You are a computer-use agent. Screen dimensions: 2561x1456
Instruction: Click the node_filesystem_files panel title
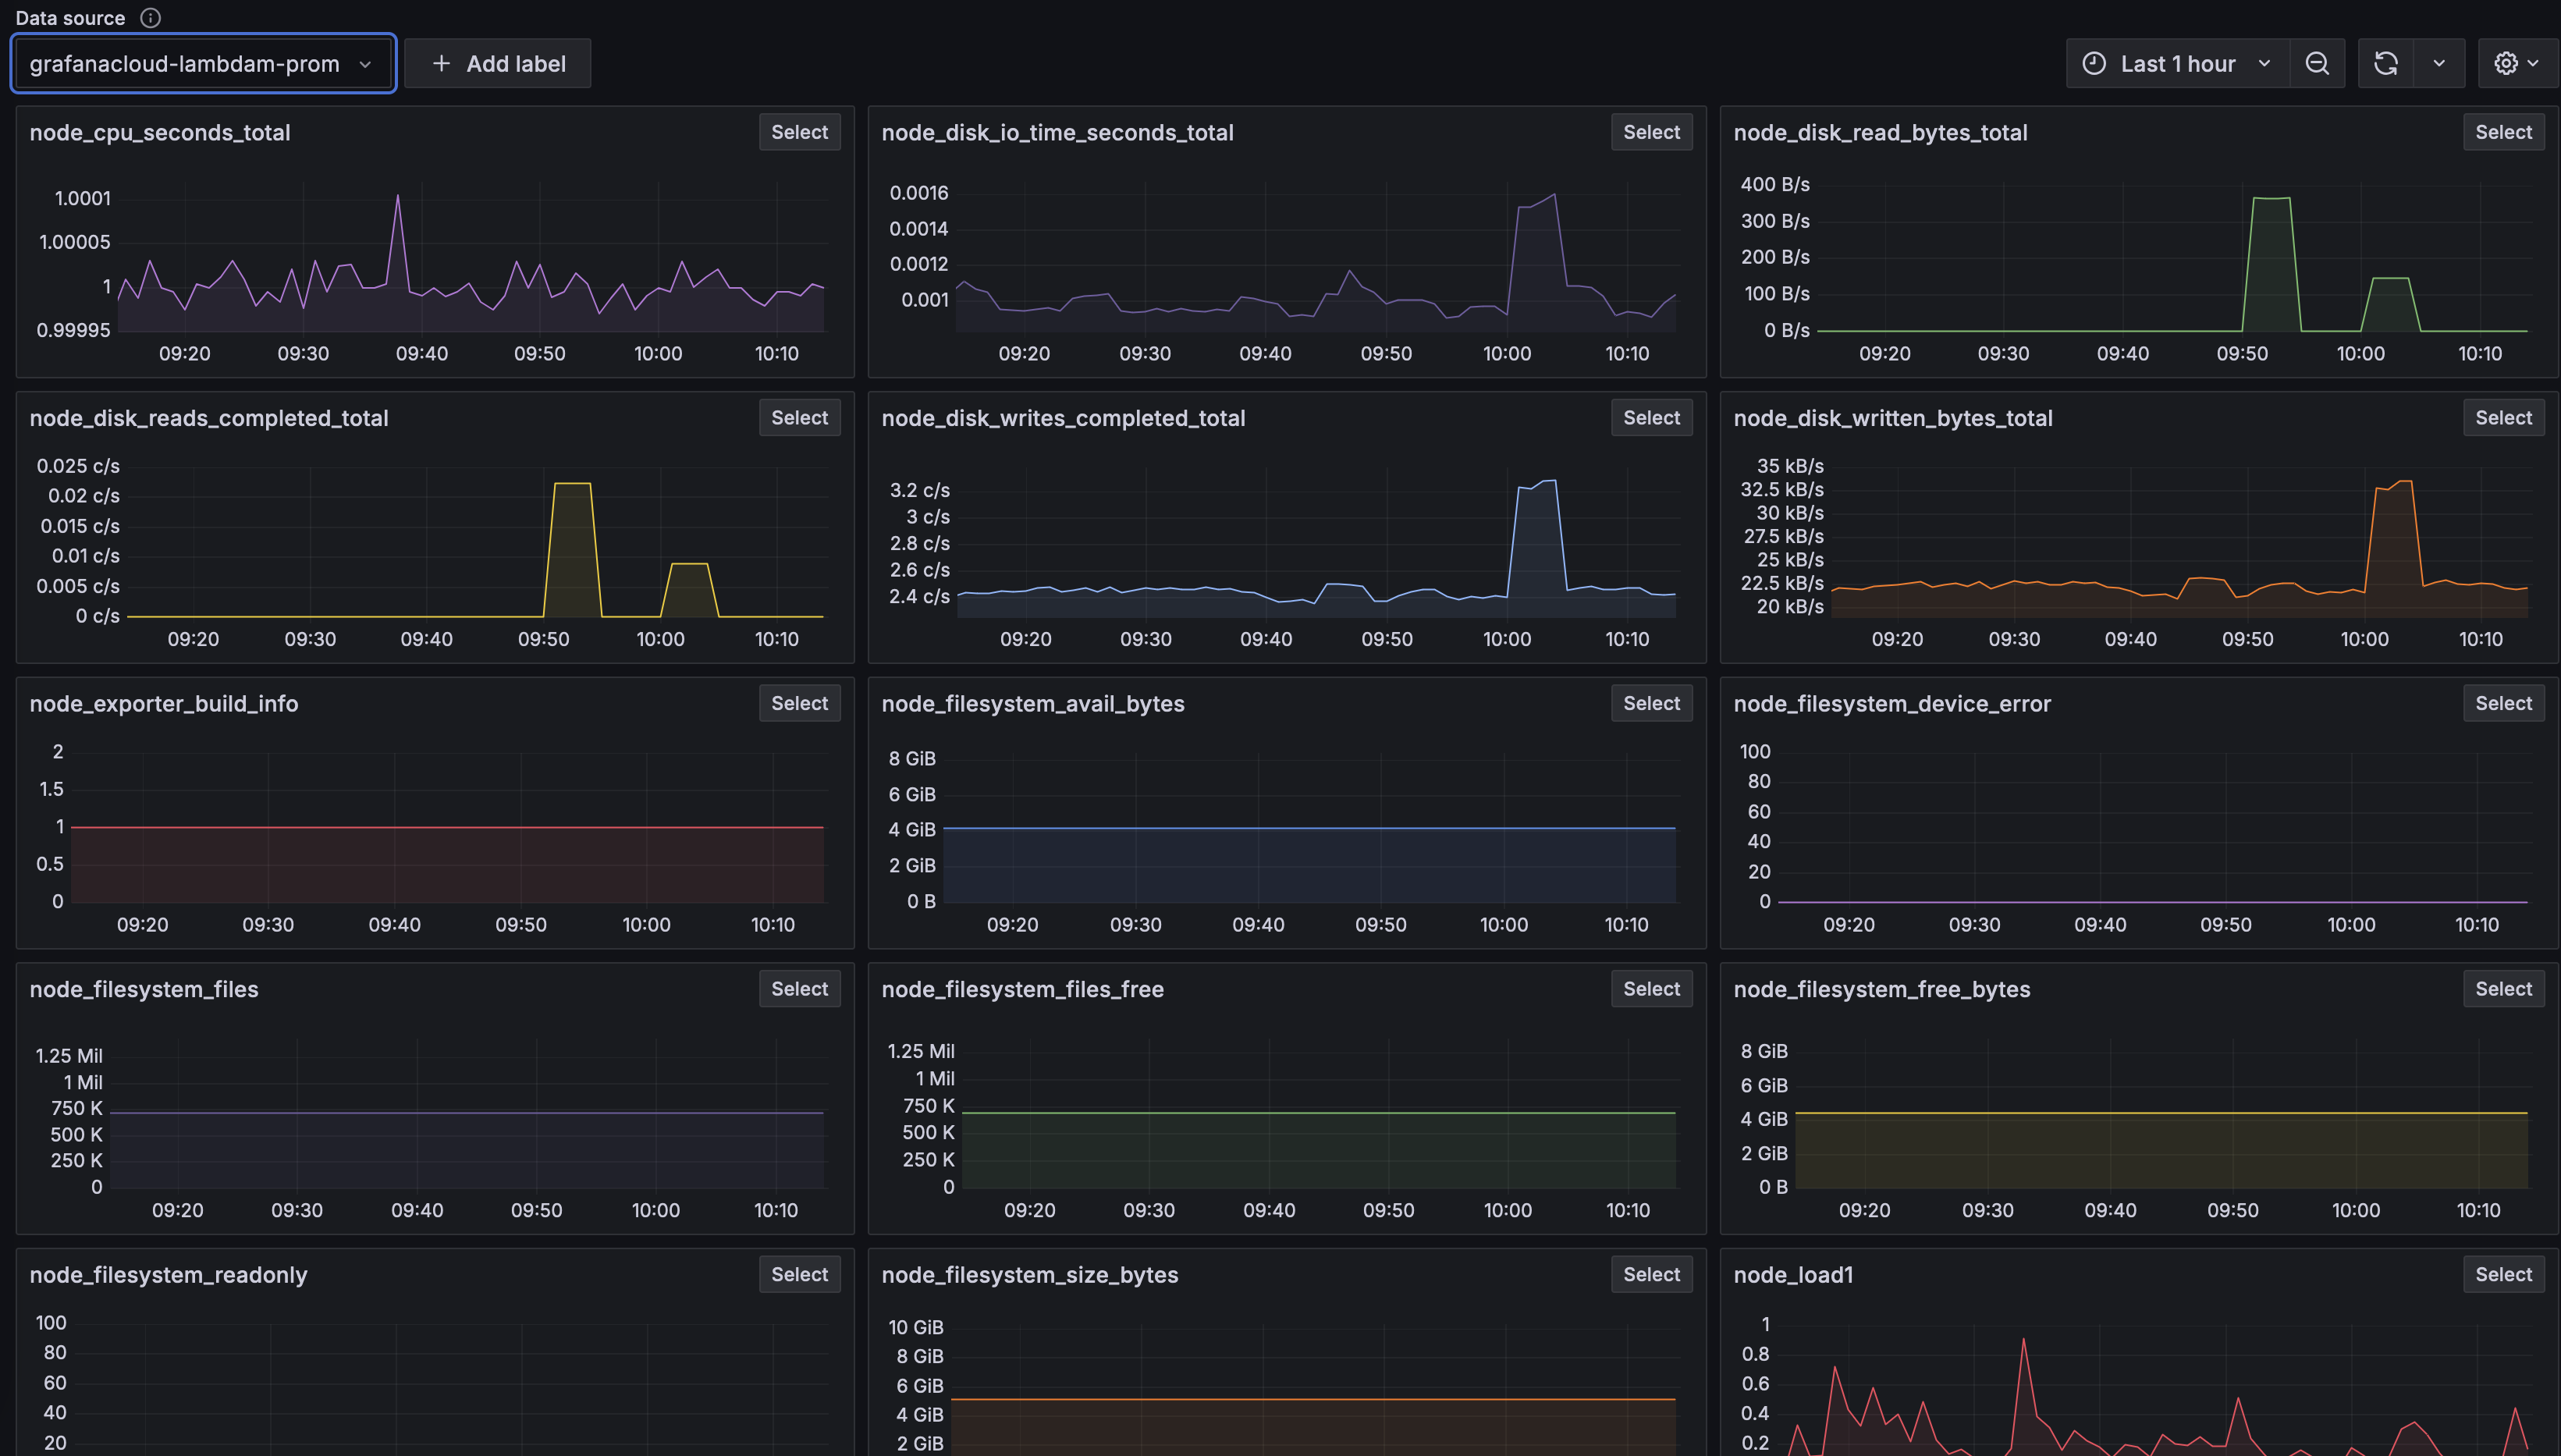click(x=144, y=989)
